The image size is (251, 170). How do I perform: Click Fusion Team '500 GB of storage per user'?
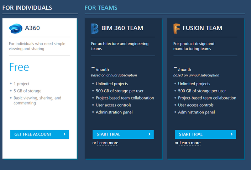[202, 91]
